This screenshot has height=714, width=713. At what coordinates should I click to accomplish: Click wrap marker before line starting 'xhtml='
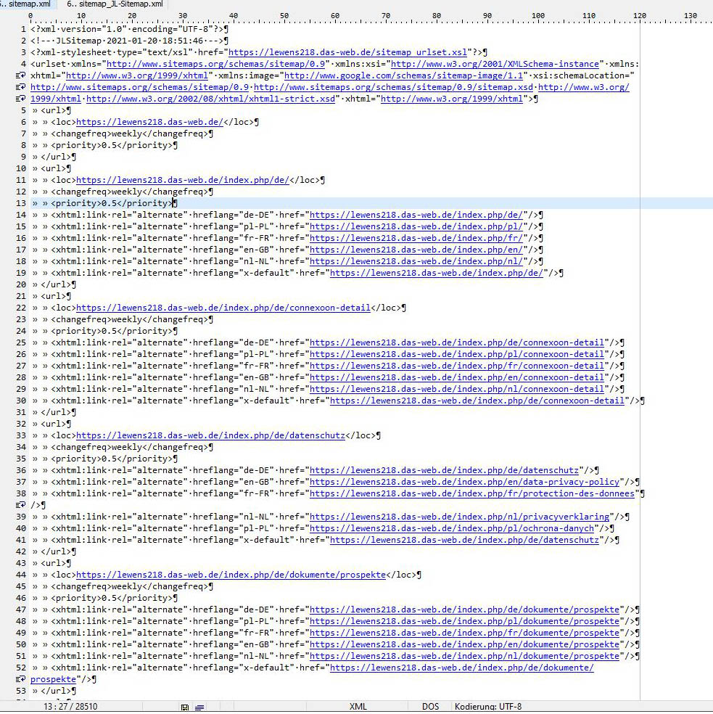click(20, 75)
